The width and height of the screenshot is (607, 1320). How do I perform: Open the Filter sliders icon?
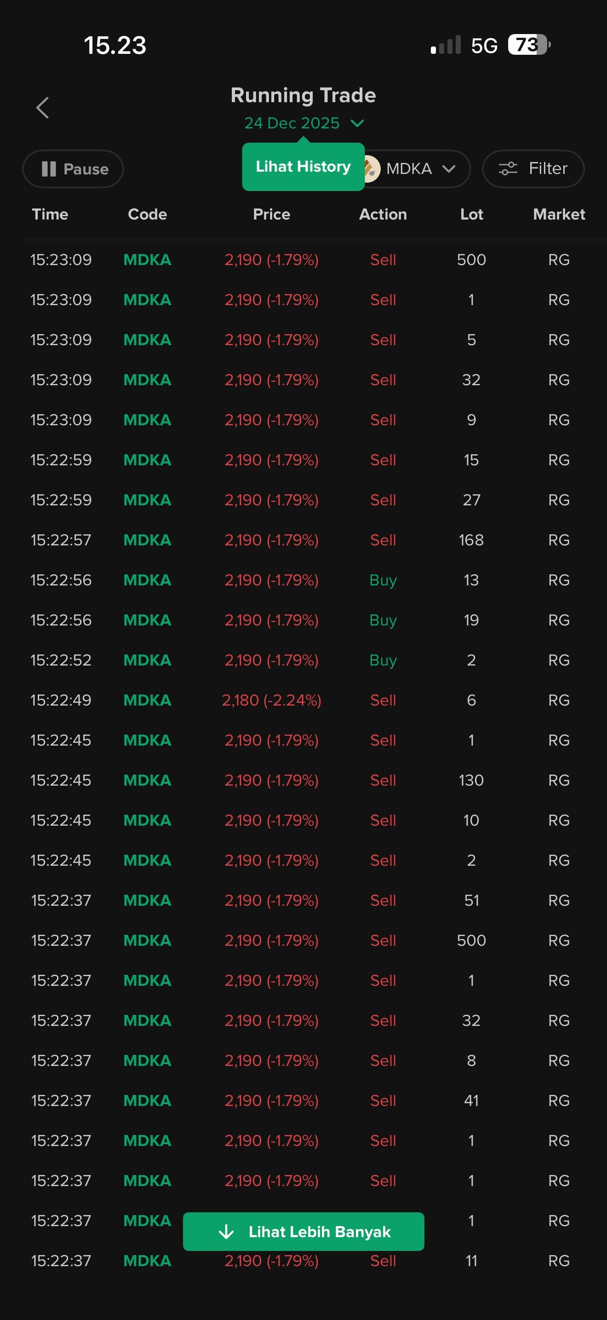pyautogui.click(x=508, y=168)
